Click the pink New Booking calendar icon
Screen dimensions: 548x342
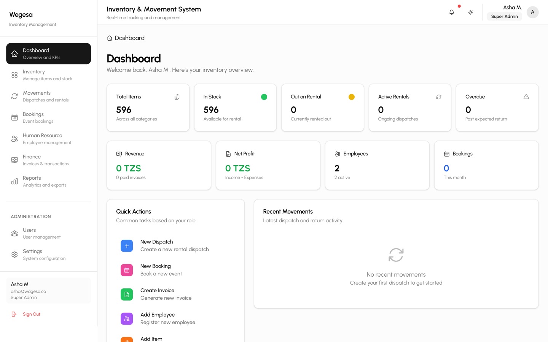pyautogui.click(x=127, y=270)
